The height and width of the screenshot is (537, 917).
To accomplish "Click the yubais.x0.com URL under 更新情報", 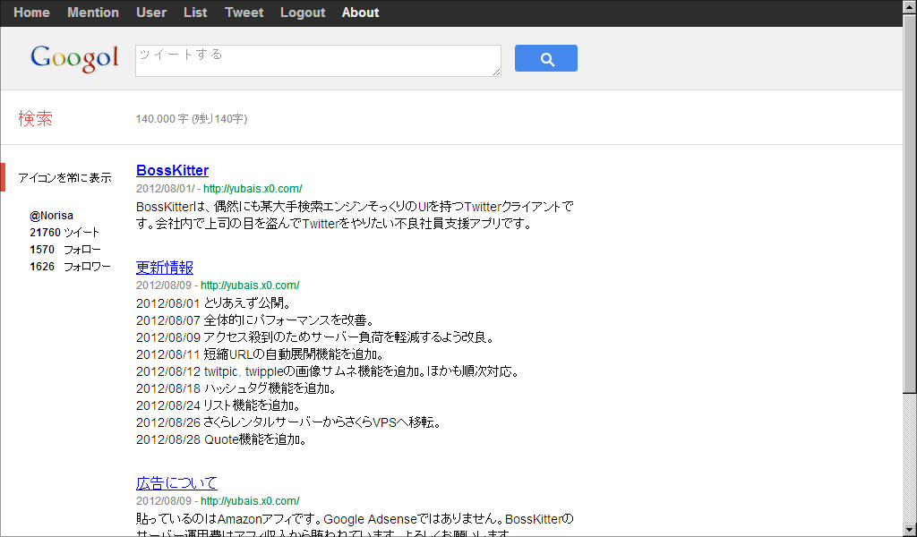I will coord(250,286).
